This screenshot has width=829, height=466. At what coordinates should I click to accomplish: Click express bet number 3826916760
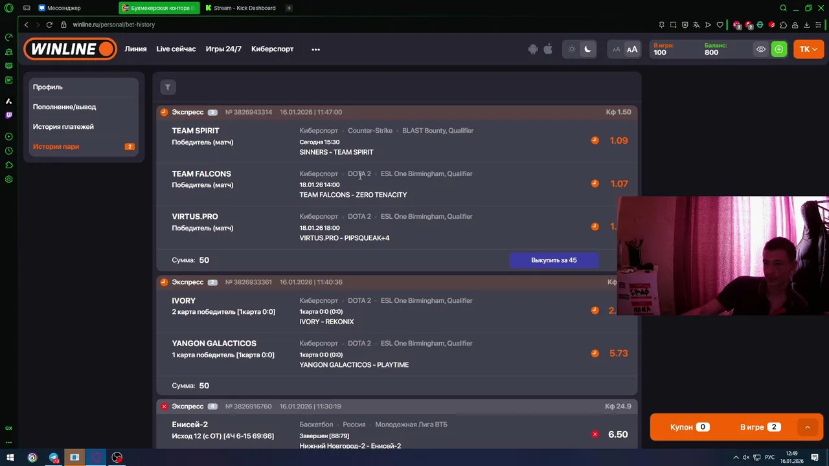click(x=249, y=406)
